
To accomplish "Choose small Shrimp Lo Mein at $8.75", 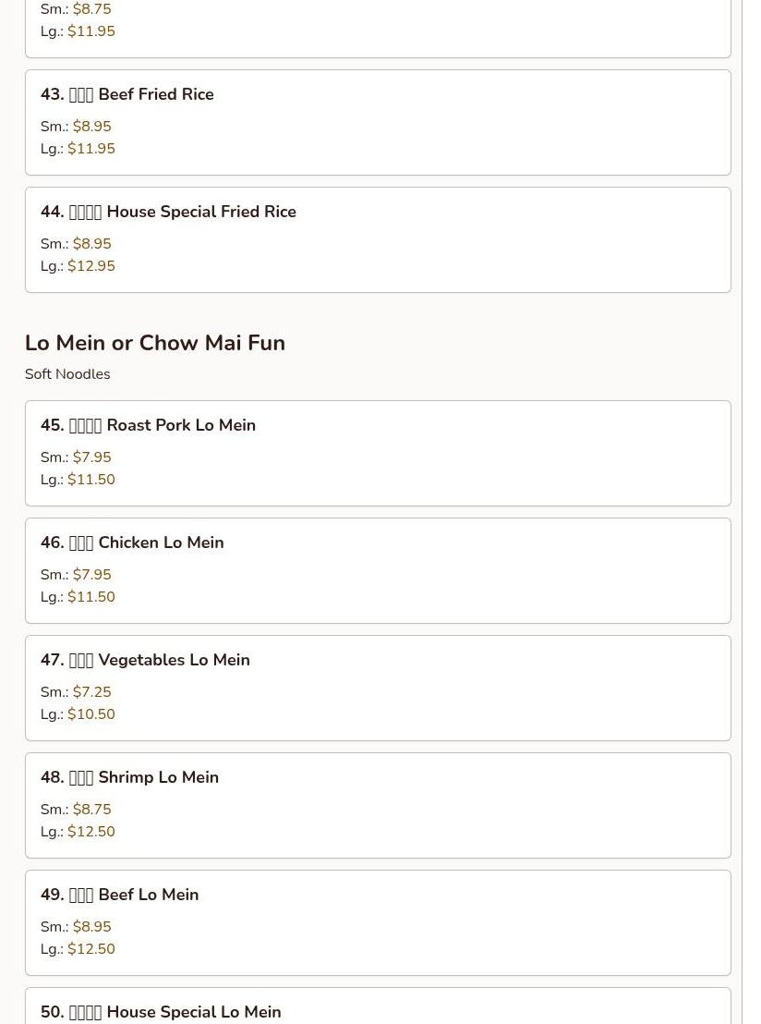I will (91, 810).
